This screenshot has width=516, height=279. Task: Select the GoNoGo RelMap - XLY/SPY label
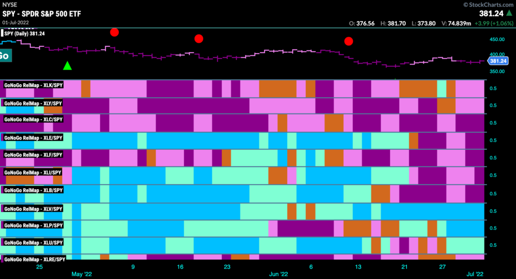pos(33,103)
